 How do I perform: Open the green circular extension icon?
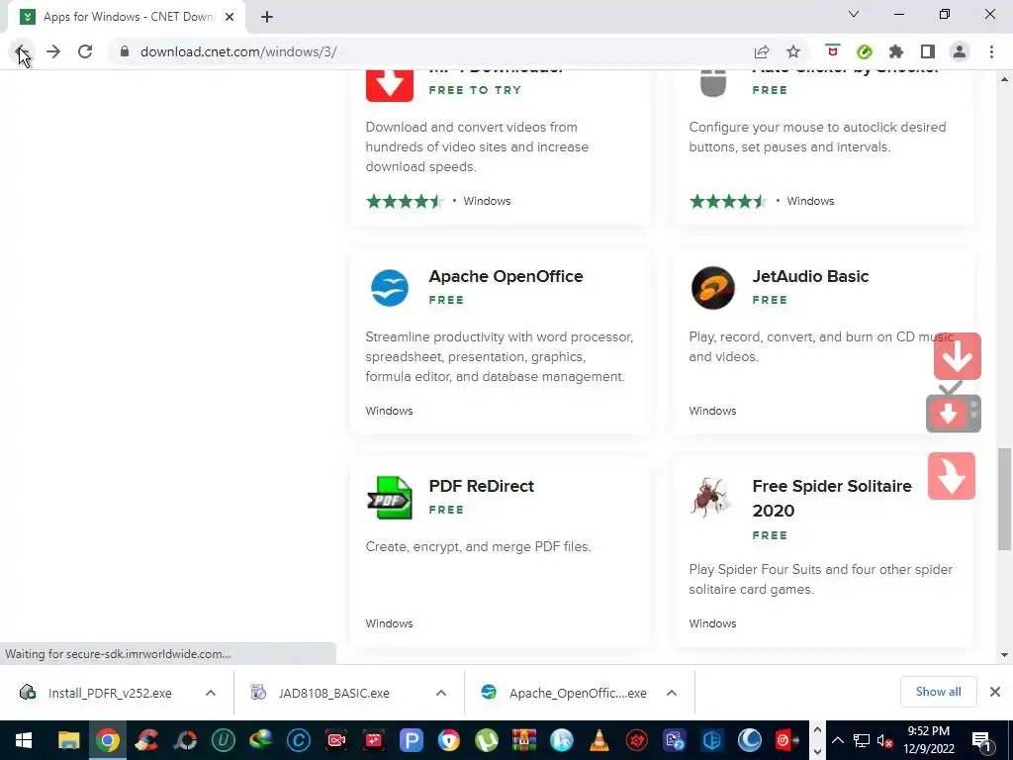[865, 51]
